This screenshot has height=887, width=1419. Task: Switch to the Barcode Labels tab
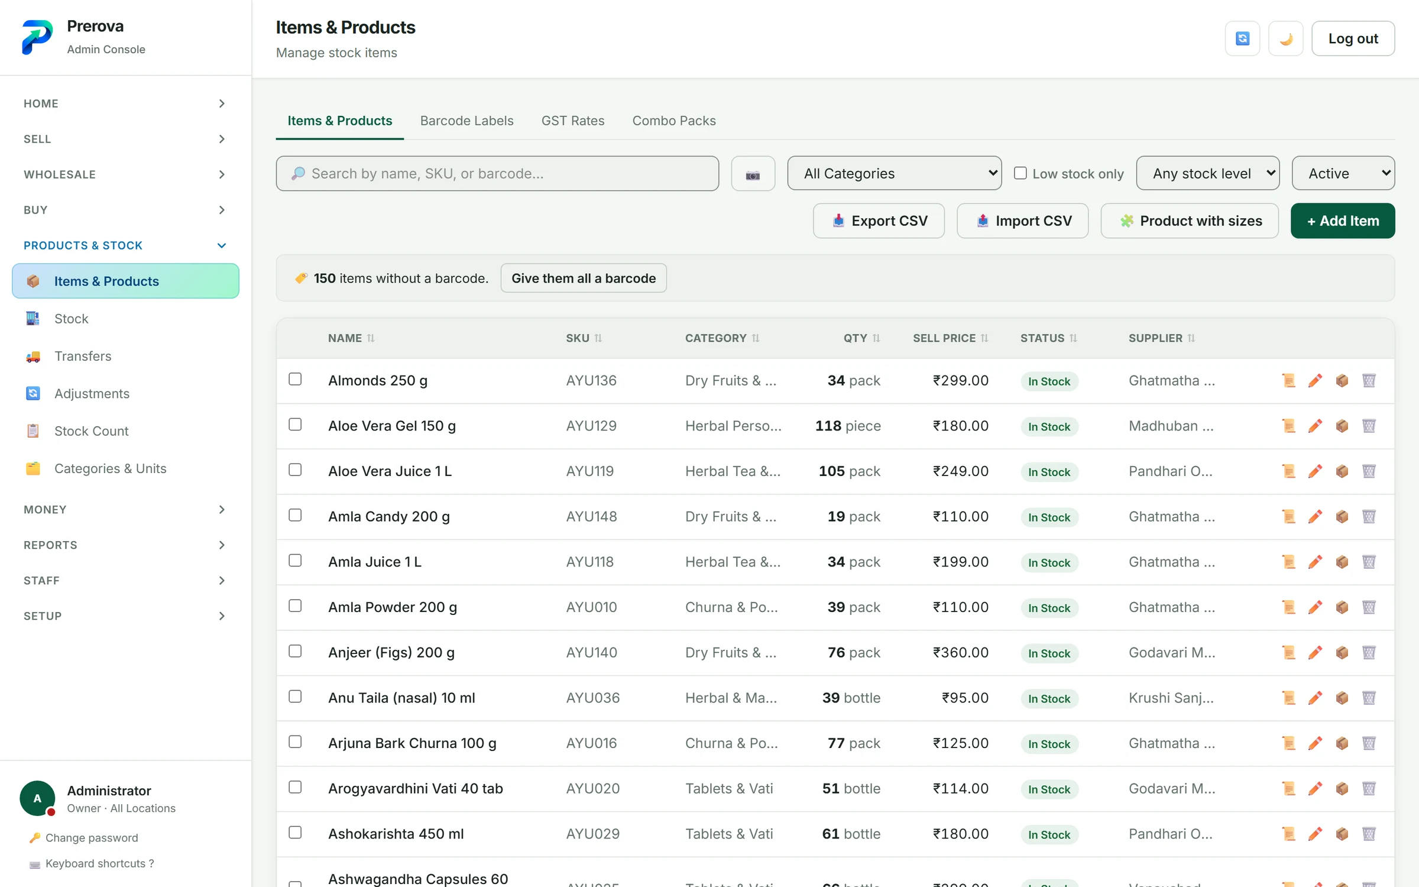(466, 121)
